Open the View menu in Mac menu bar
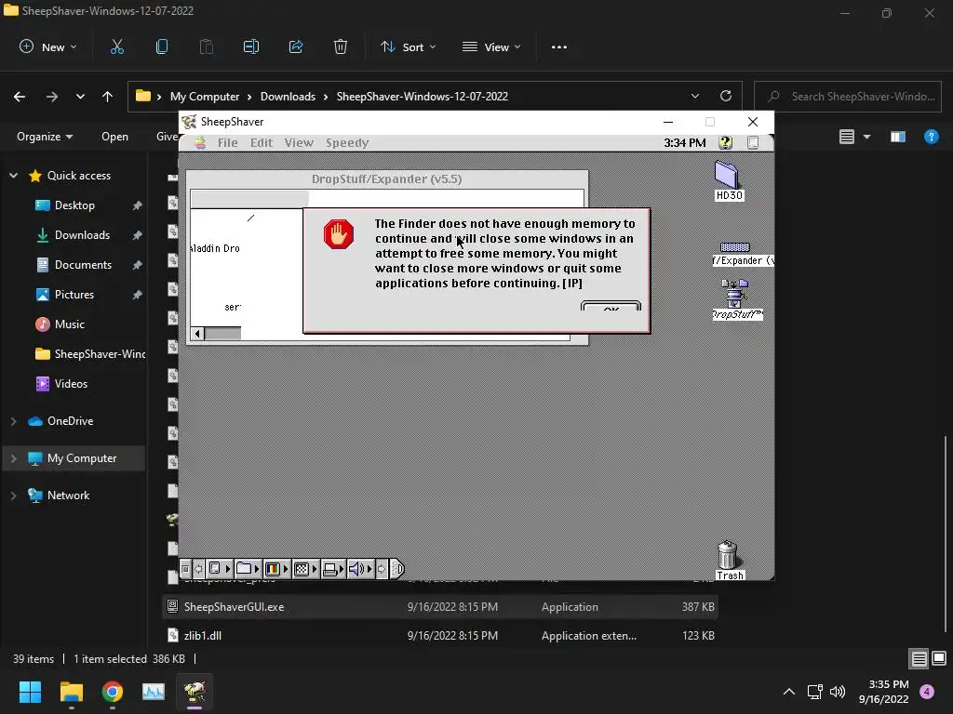The width and height of the screenshot is (953, 714). [x=299, y=142]
